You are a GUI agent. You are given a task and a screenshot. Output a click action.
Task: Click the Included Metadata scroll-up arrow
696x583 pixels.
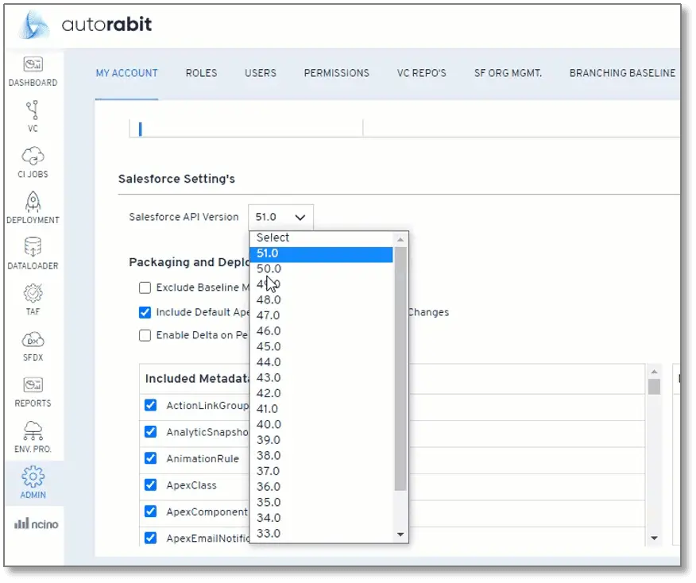[654, 372]
